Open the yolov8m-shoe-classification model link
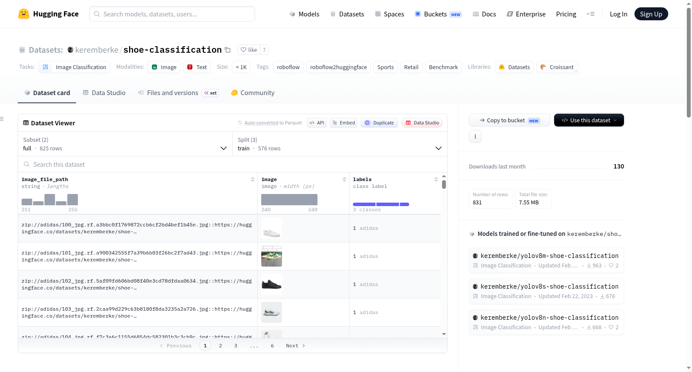 [549, 256]
